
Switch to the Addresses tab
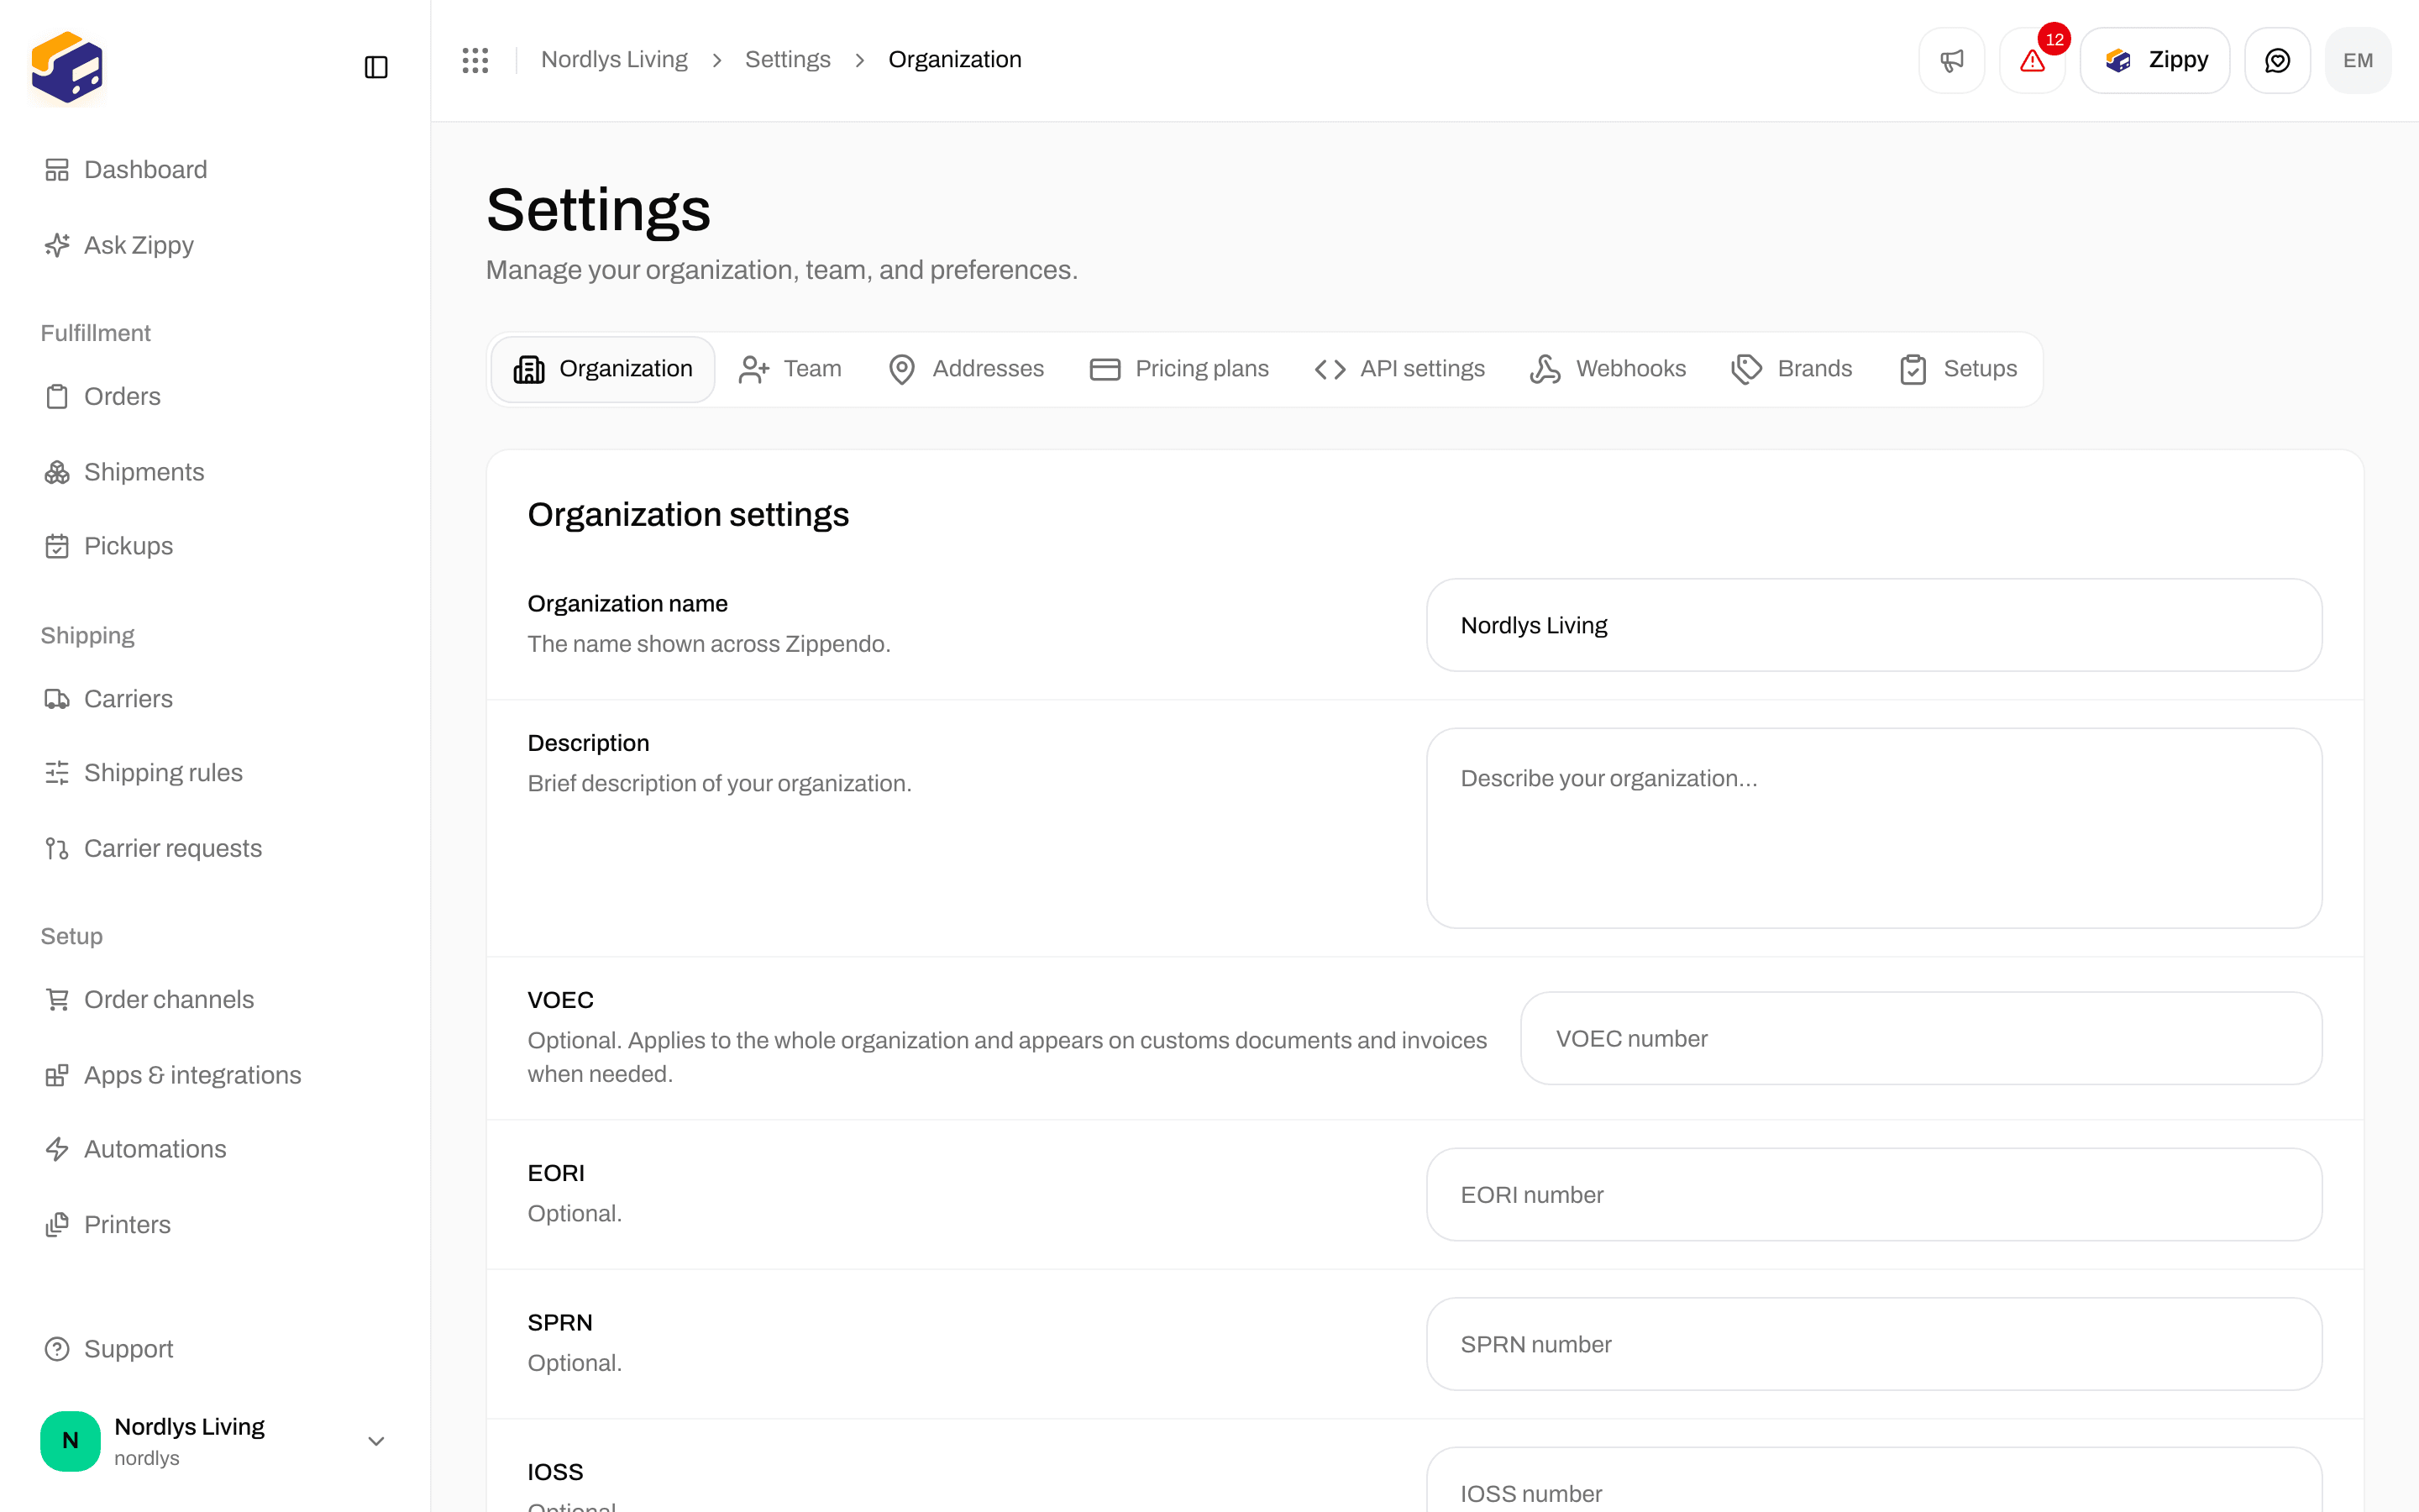[x=966, y=369]
